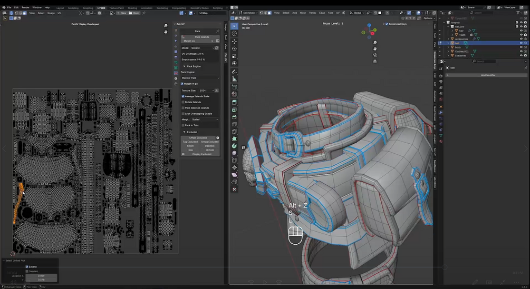Click the Rotate tool icon
The height and width of the screenshot is (289, 530).
tap(234, 48)
